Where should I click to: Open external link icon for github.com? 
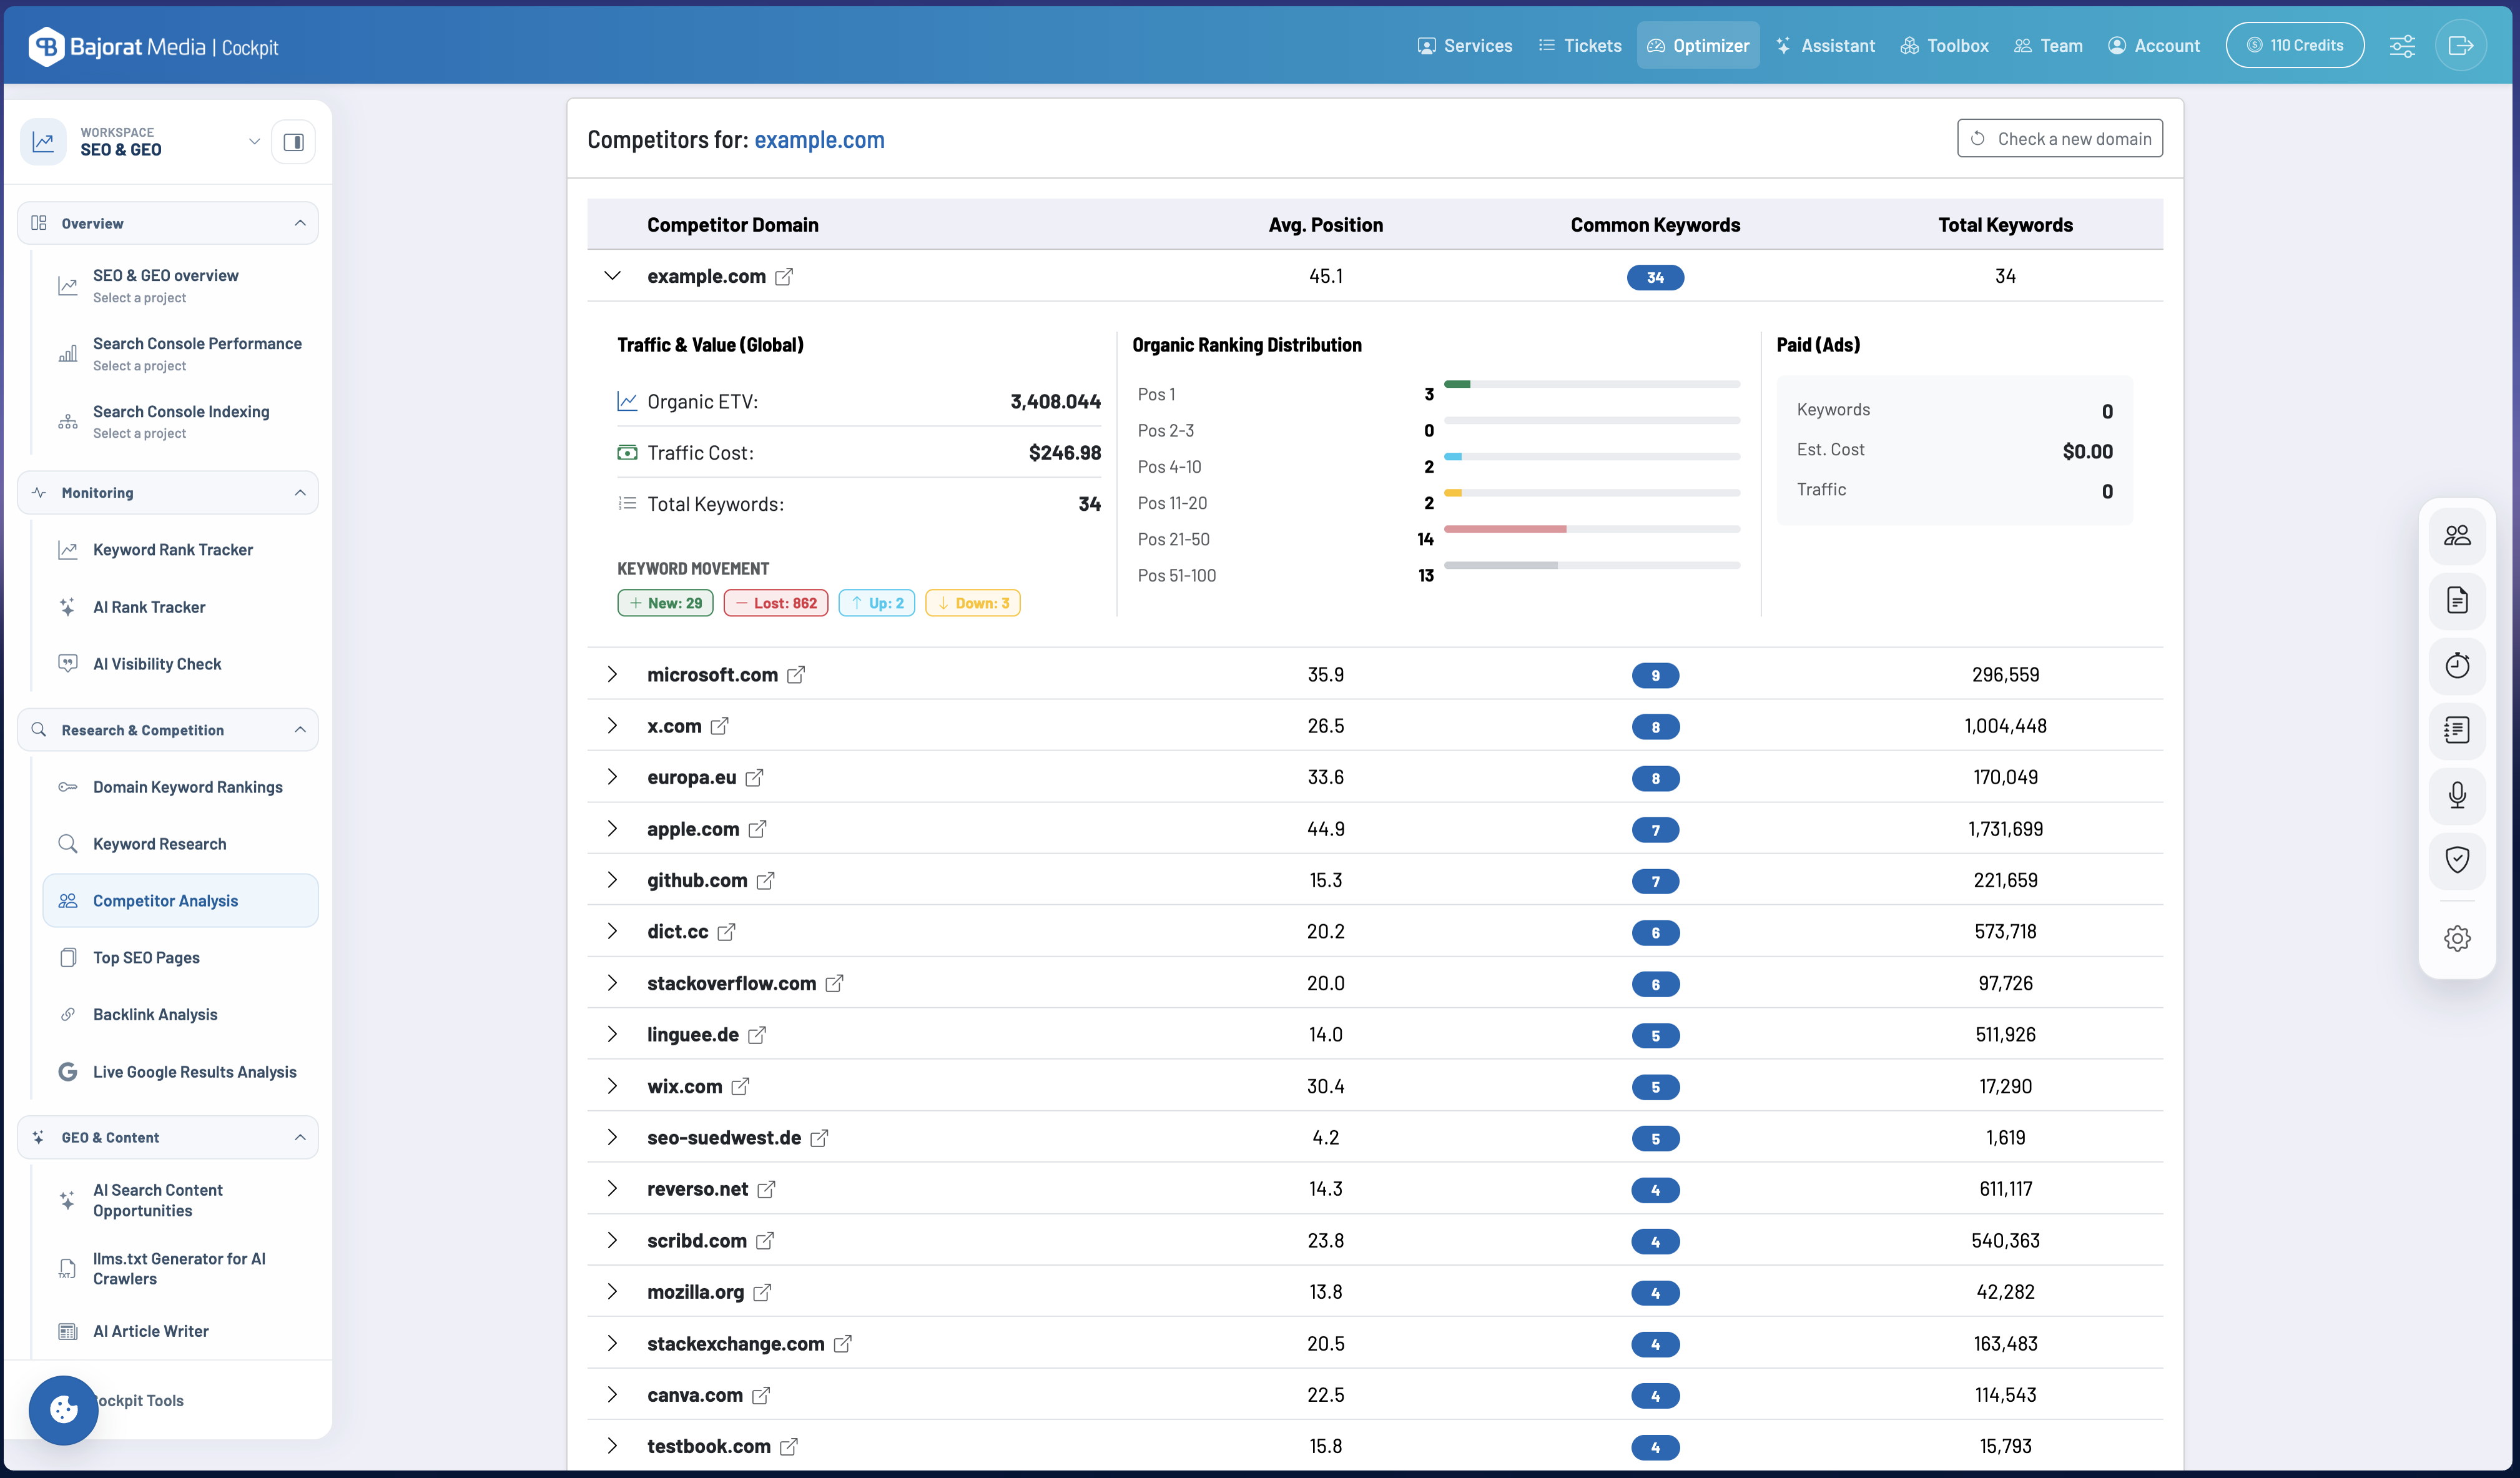click(766, 881)
